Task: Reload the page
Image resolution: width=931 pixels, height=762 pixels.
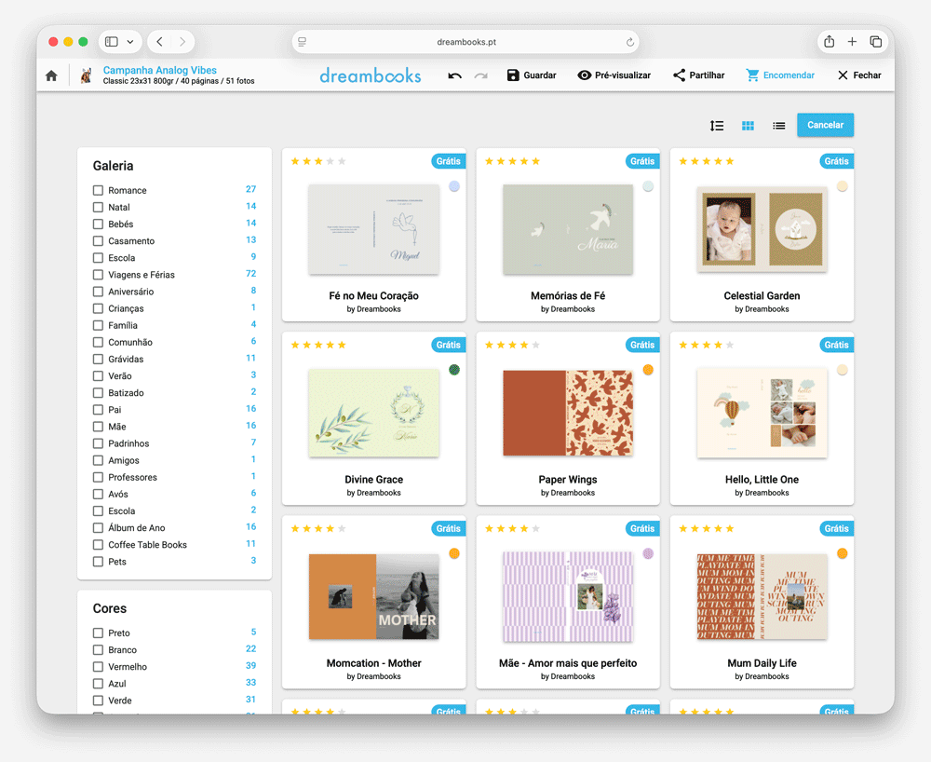Action: point(630,42)
